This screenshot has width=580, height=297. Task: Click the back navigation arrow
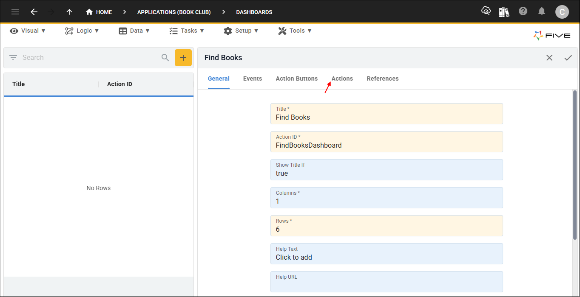34,11
